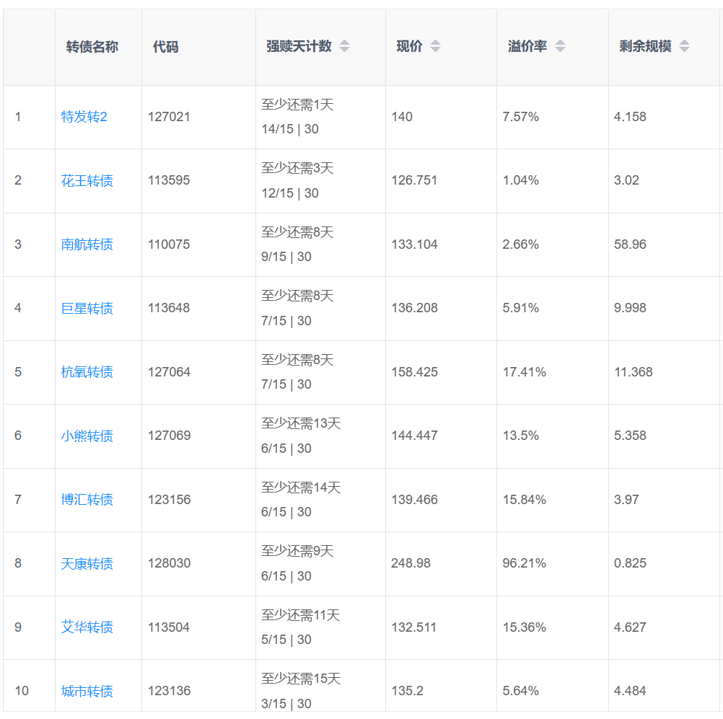Viewport: 723px width, 719px height.
Task: Go to 南航转债 details
Action: click(87, 244)
